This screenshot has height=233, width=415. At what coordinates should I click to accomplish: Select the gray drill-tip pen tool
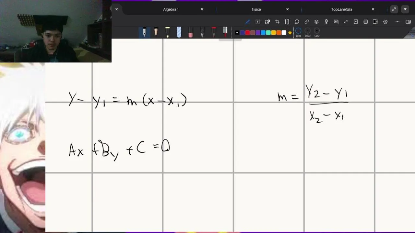coord(202,32)
